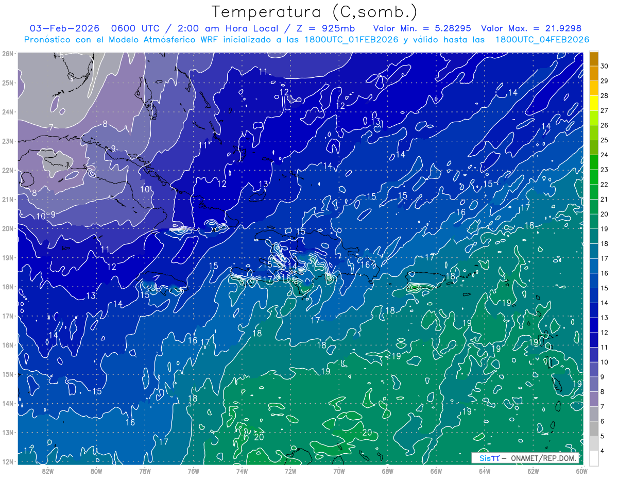Image resolution: width=618 pixels, height=478 pixels.
Task: Click the latitude axis label '26N'
Action: point(8,54)
